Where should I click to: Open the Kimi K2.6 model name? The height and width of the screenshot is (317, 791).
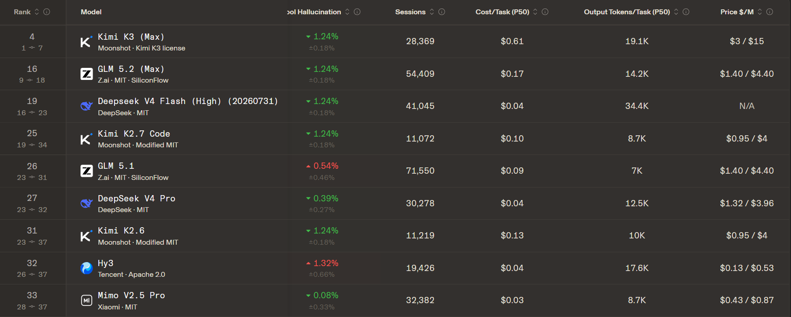[121, 230]
